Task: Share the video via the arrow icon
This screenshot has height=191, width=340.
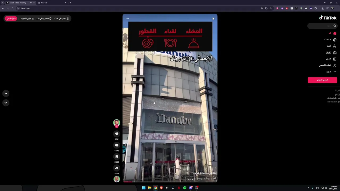Action: [117, 168]
